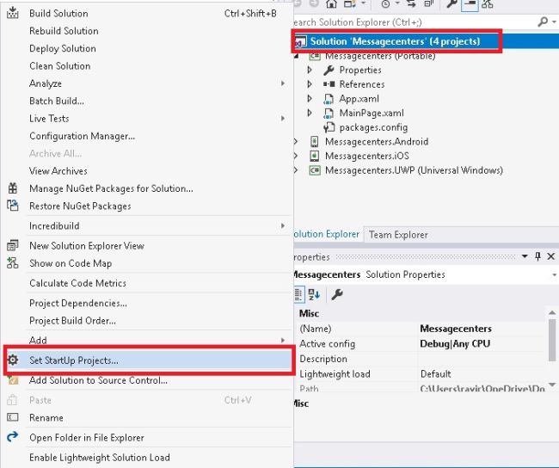Select packages.config in the tree
The image size is (559, 468).
(373, 127)
